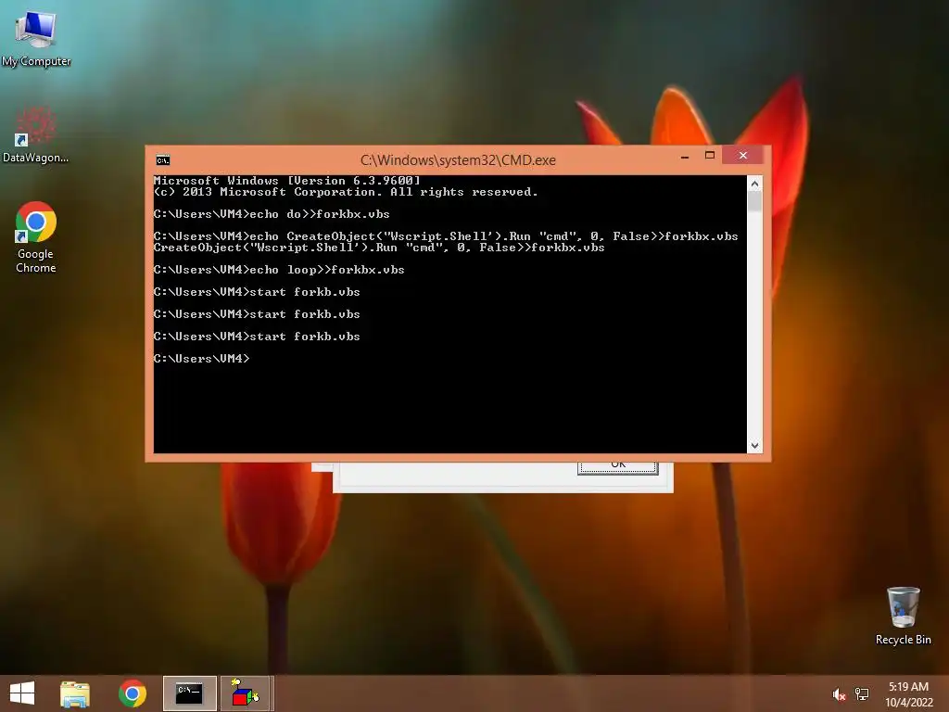
Task: Minimize the CMD.exe window
Action: point(685,156)
